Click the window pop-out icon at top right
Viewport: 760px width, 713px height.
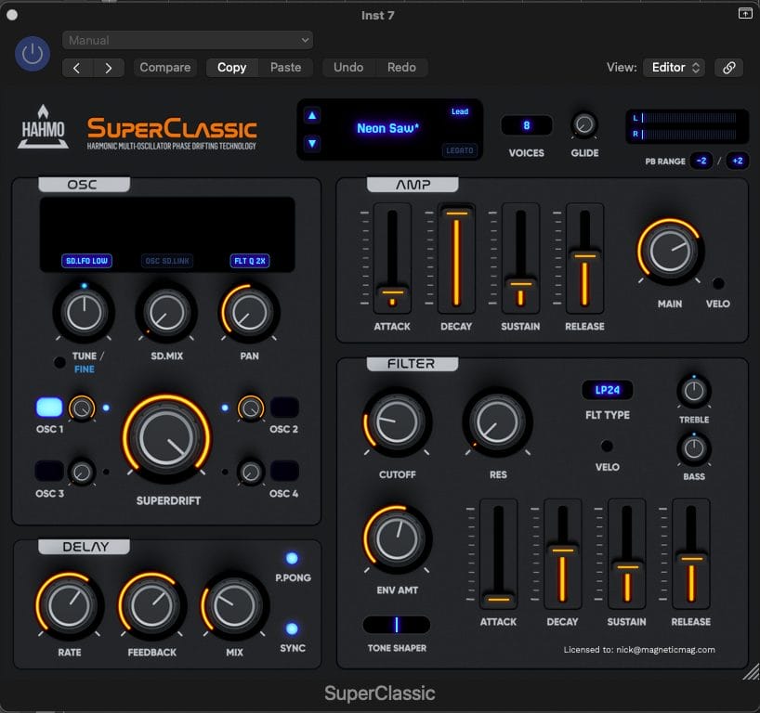(745, 13)
